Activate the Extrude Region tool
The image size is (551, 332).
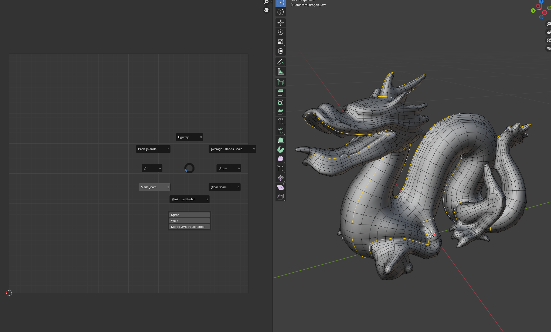[280, 93]
